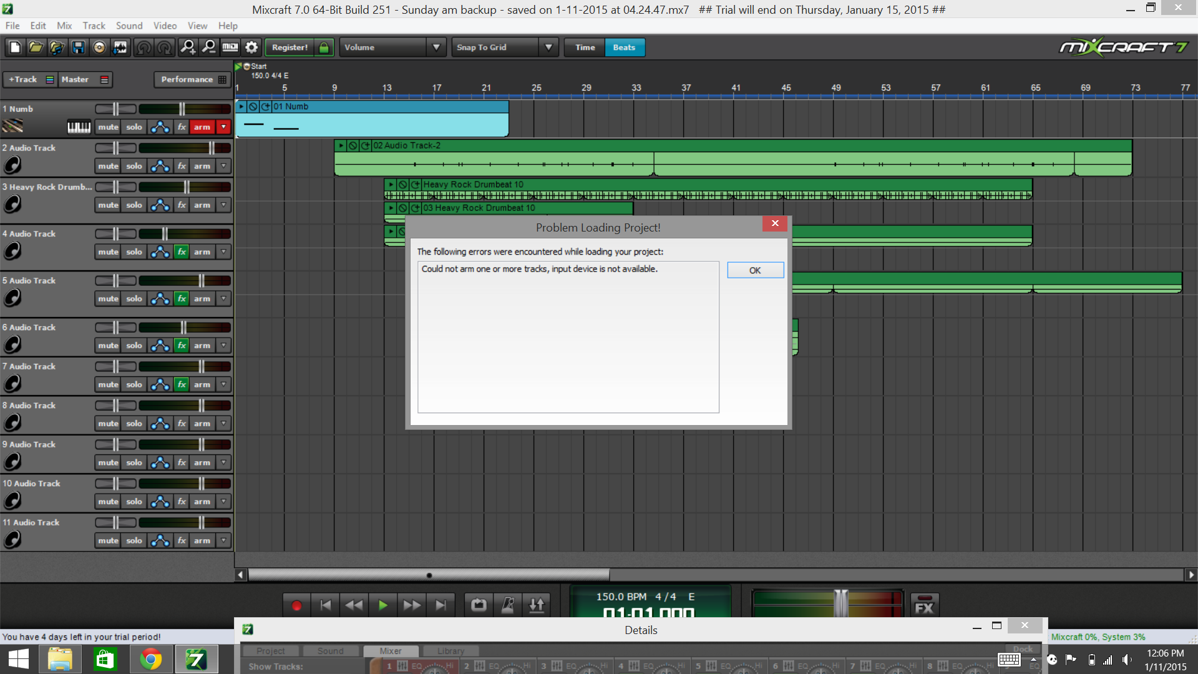This screenshot has height=674, width=1198.
Task: Open the Volume automation dropdown
Action: click(436, 47)
